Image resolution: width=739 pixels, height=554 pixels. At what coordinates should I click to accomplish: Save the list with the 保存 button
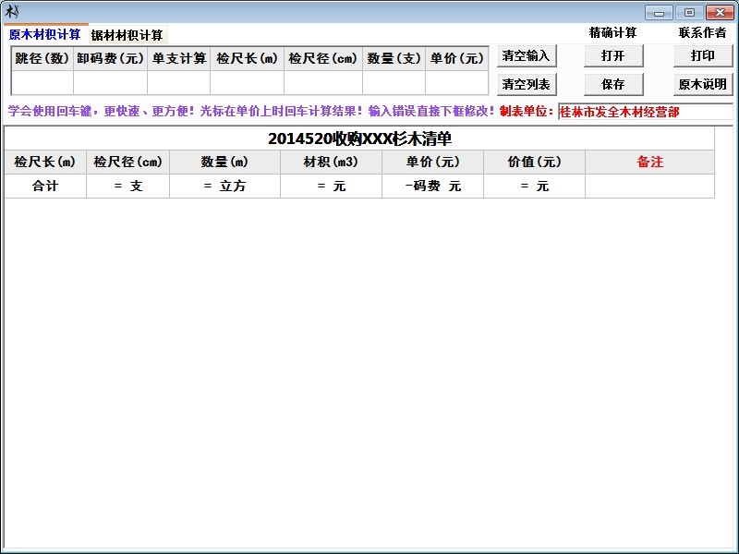click(x=612, y=84)
